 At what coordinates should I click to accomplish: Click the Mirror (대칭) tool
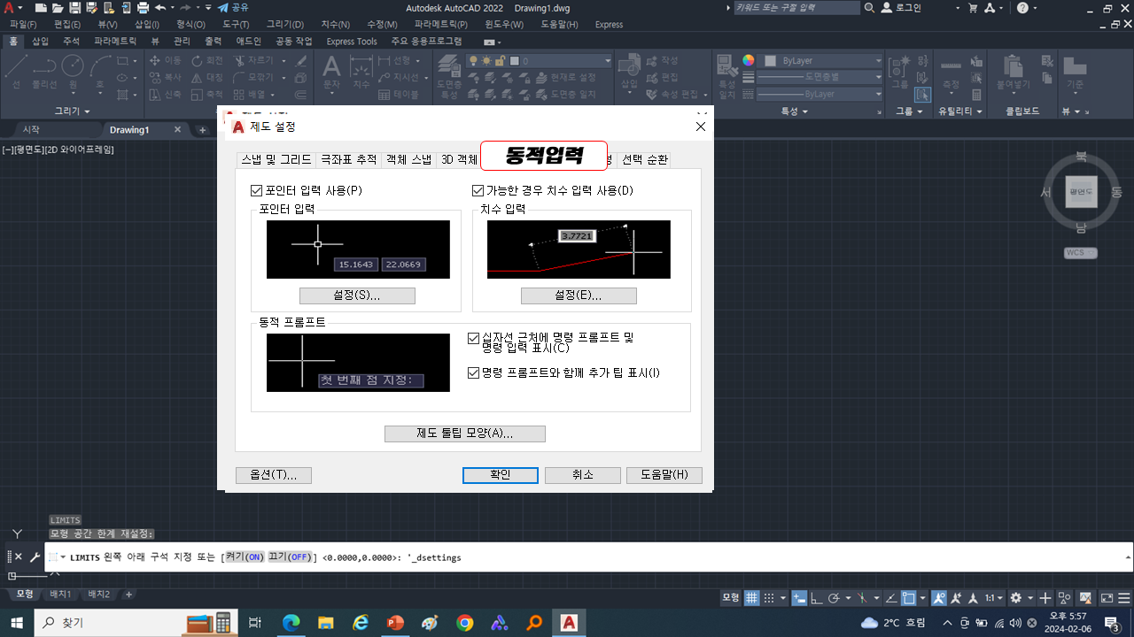tap(208, 78)
